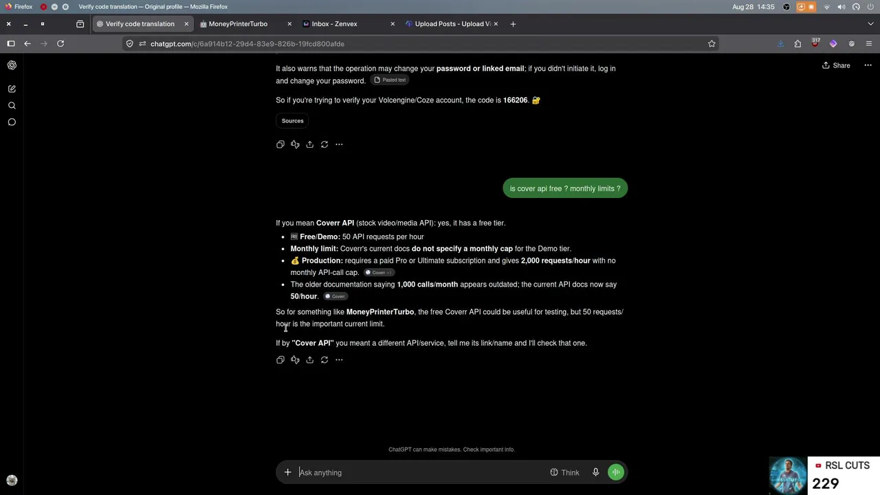
Task: Click the chatgpt.com address bar
Action: pos(421,44)
